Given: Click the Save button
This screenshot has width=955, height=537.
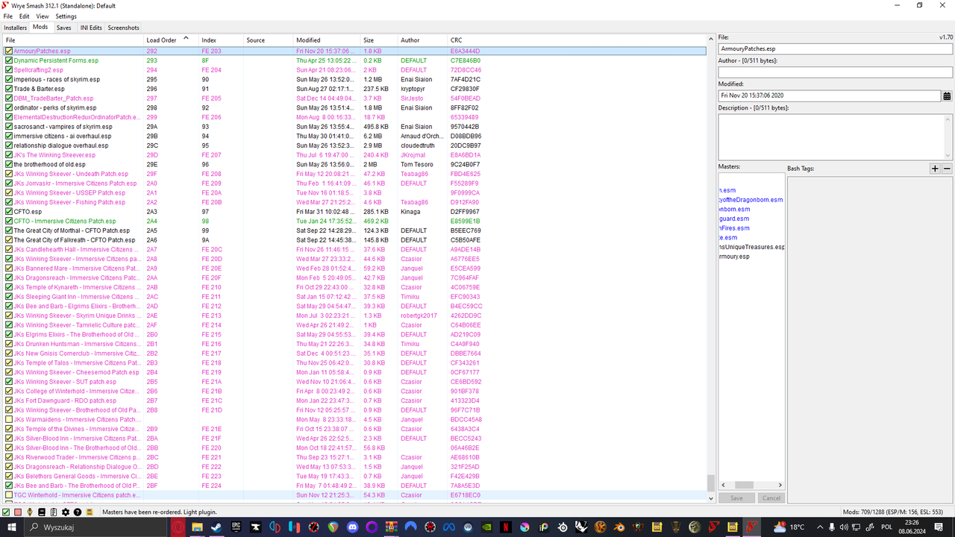Looking at the screenshot, I should (x=736, y=497).
